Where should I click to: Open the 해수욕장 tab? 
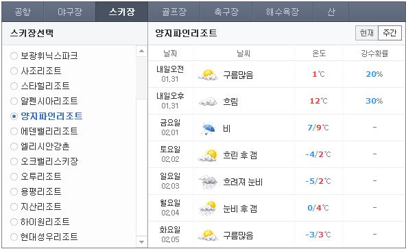[x=283, y=12]
